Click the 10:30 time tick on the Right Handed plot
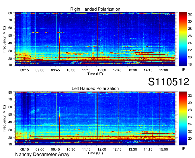This screenshot has height=158, width=195. click(71, 70)
